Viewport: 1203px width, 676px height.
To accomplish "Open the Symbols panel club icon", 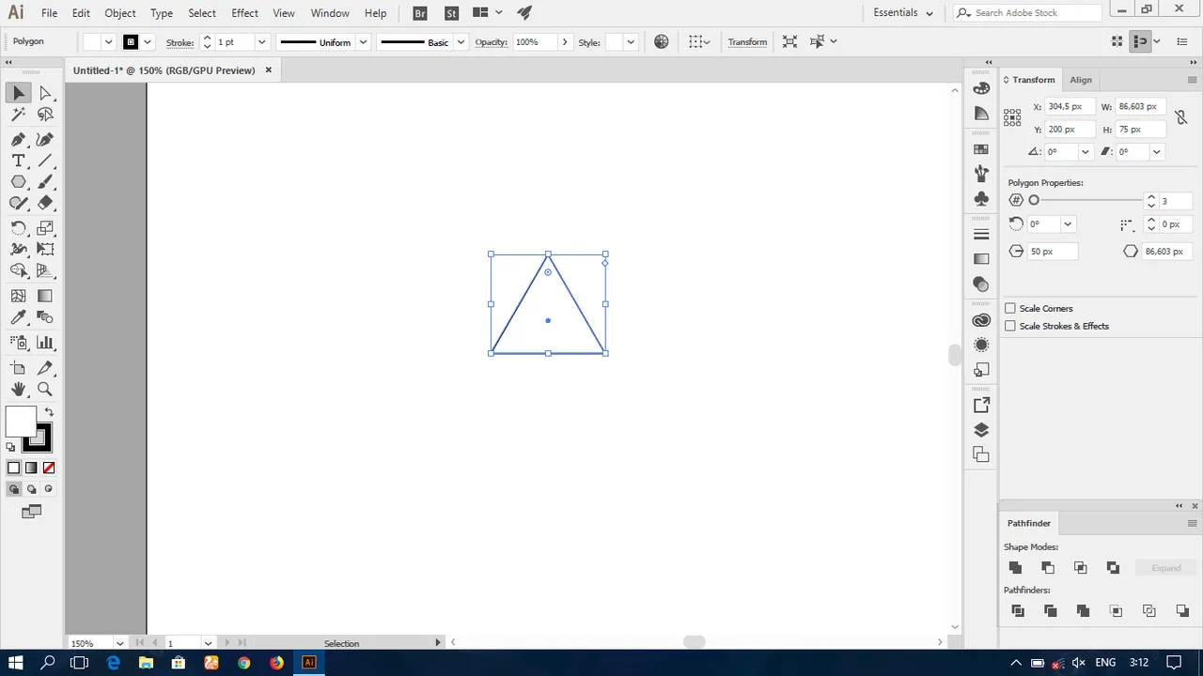I will point(981,199).
